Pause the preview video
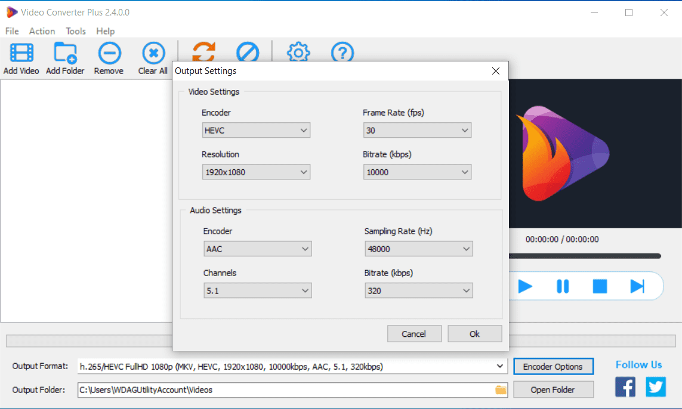The height and width of the screenshot is (409, 682). coord(563,286)
